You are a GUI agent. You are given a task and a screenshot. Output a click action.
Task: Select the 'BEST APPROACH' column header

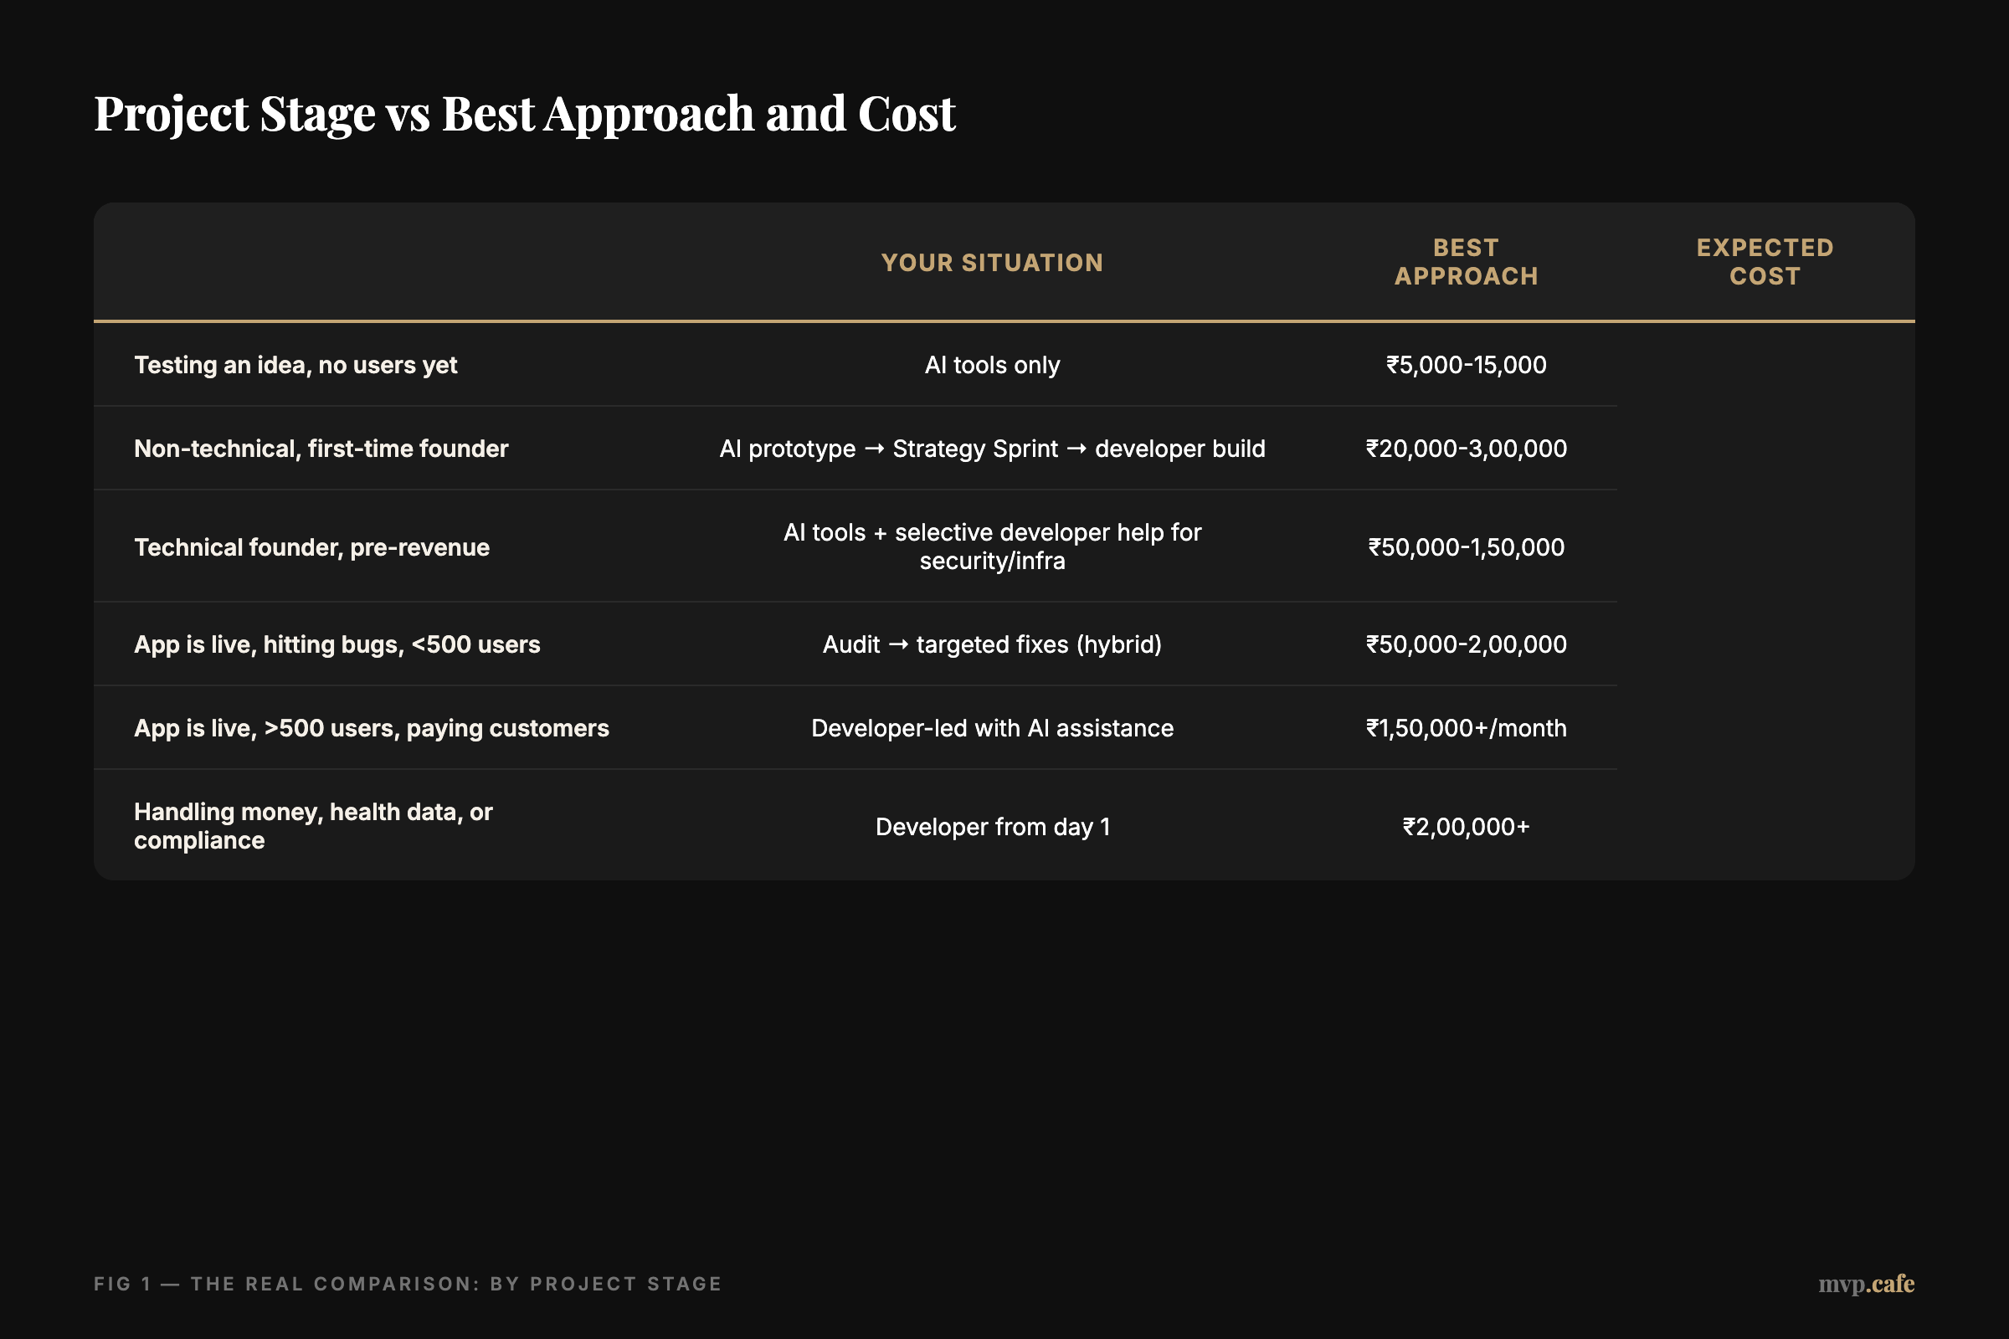1467,261
